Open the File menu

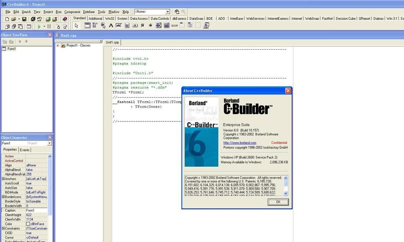click(8, 12)
